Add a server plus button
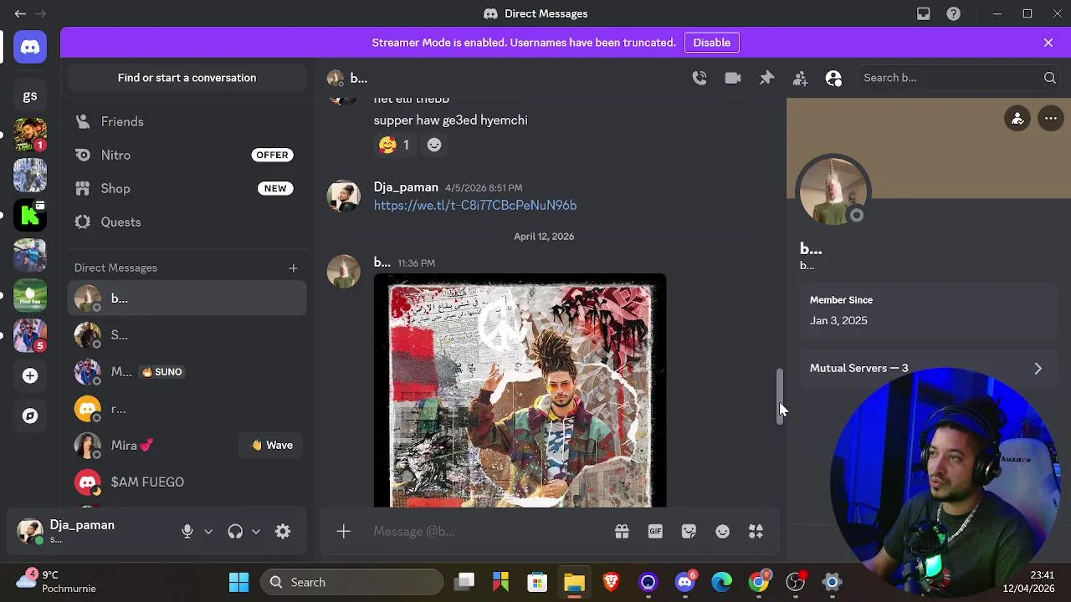The height and width of the screenshot is (602, 1071). click(30, 375)
